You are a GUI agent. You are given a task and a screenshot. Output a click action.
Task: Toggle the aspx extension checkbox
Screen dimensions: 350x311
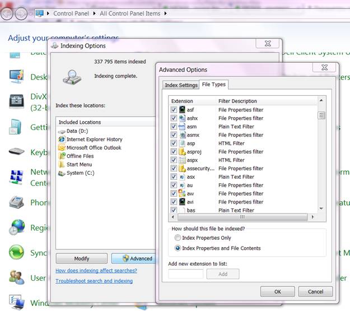click(174, 160)
